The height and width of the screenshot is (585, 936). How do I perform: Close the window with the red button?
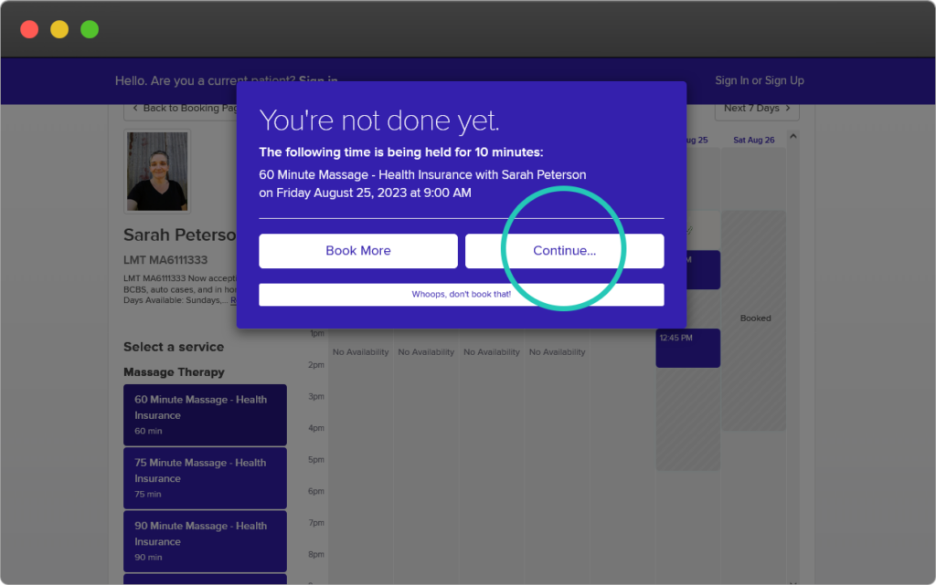(x=29, y=29)
